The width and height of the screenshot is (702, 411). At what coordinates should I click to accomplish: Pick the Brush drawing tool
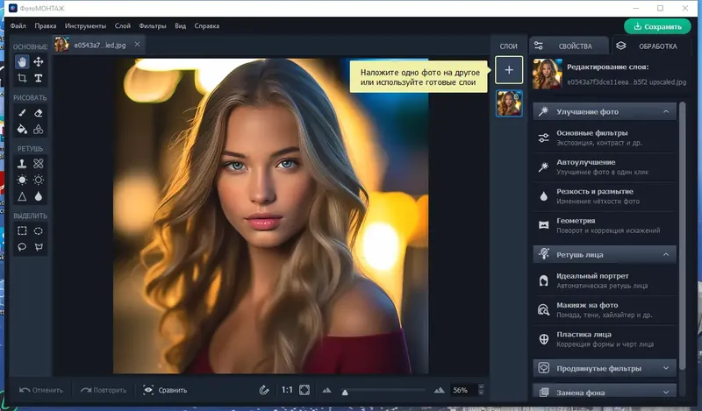point(22,113)
